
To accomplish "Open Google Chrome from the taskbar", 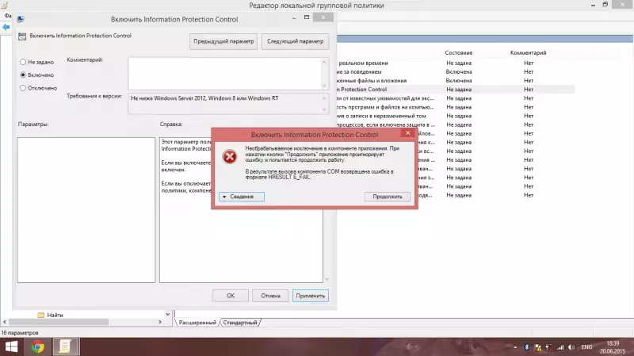I will [37, 347].
